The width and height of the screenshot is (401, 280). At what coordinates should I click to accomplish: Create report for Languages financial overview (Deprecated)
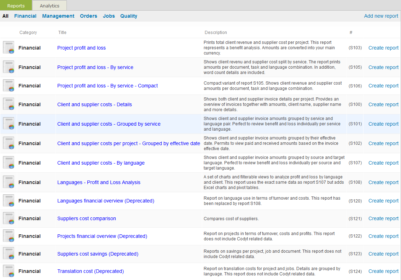click(383, 201)
